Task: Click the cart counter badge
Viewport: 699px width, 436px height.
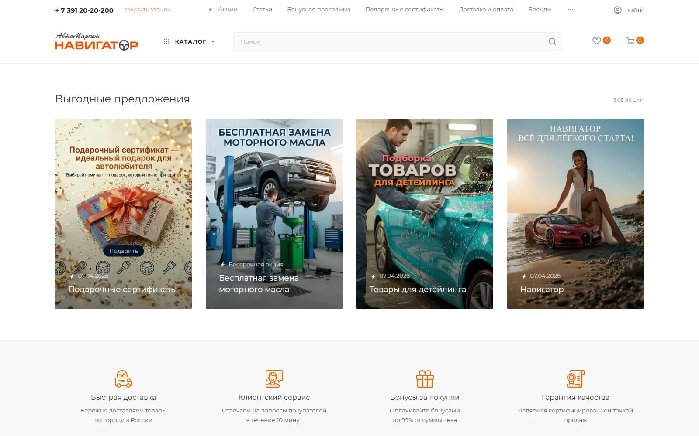Action: pos(640,40)
